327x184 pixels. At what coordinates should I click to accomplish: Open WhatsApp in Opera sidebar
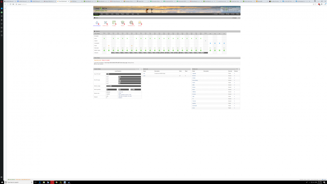click(2, 12)
